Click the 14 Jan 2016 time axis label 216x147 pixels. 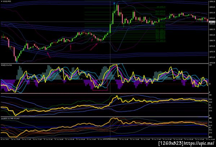(x=5, y=139)
